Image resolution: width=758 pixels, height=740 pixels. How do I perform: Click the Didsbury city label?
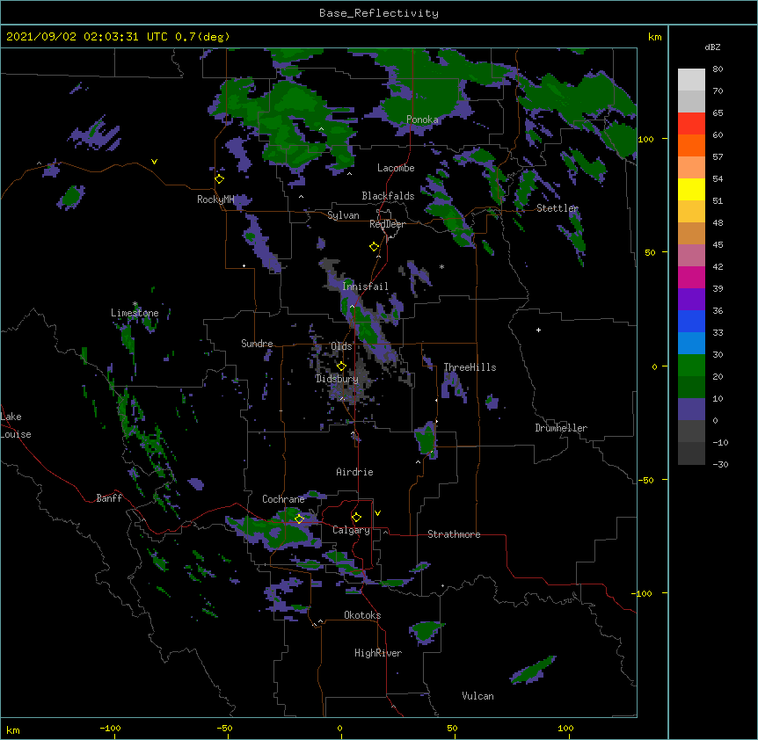[x=337, y=379]
